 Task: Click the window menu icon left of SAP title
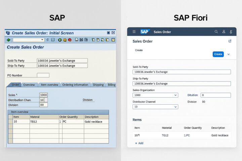coord(8,33)
